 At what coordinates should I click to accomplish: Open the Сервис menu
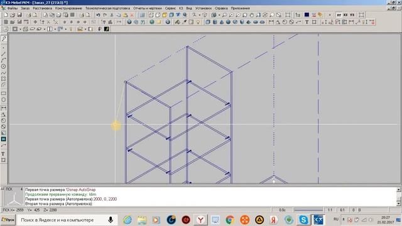170,8
